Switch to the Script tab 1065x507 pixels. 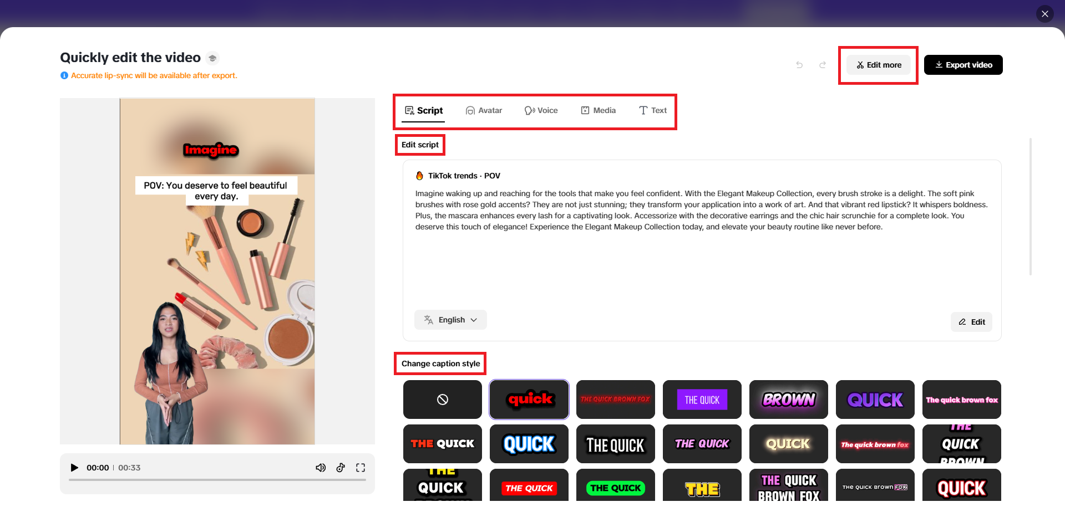[x=424, y=110]
